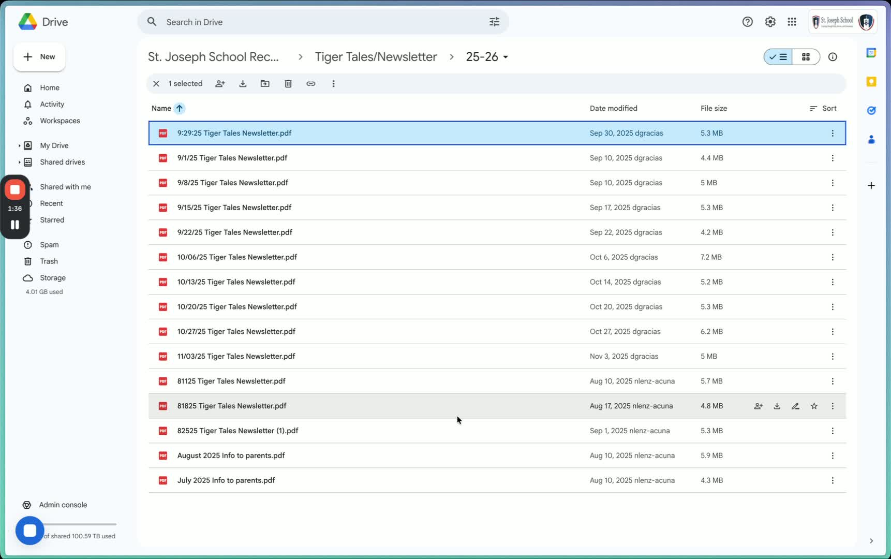Image resolution: width=891 pixels, height=559 pixels.
Task: Open the 25-26 folder dropdown
Action: coord(487,57)
